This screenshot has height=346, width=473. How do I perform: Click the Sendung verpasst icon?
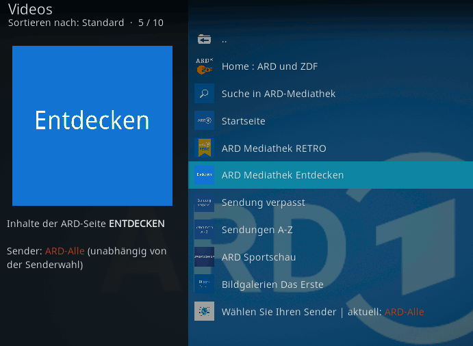[204, 202]
